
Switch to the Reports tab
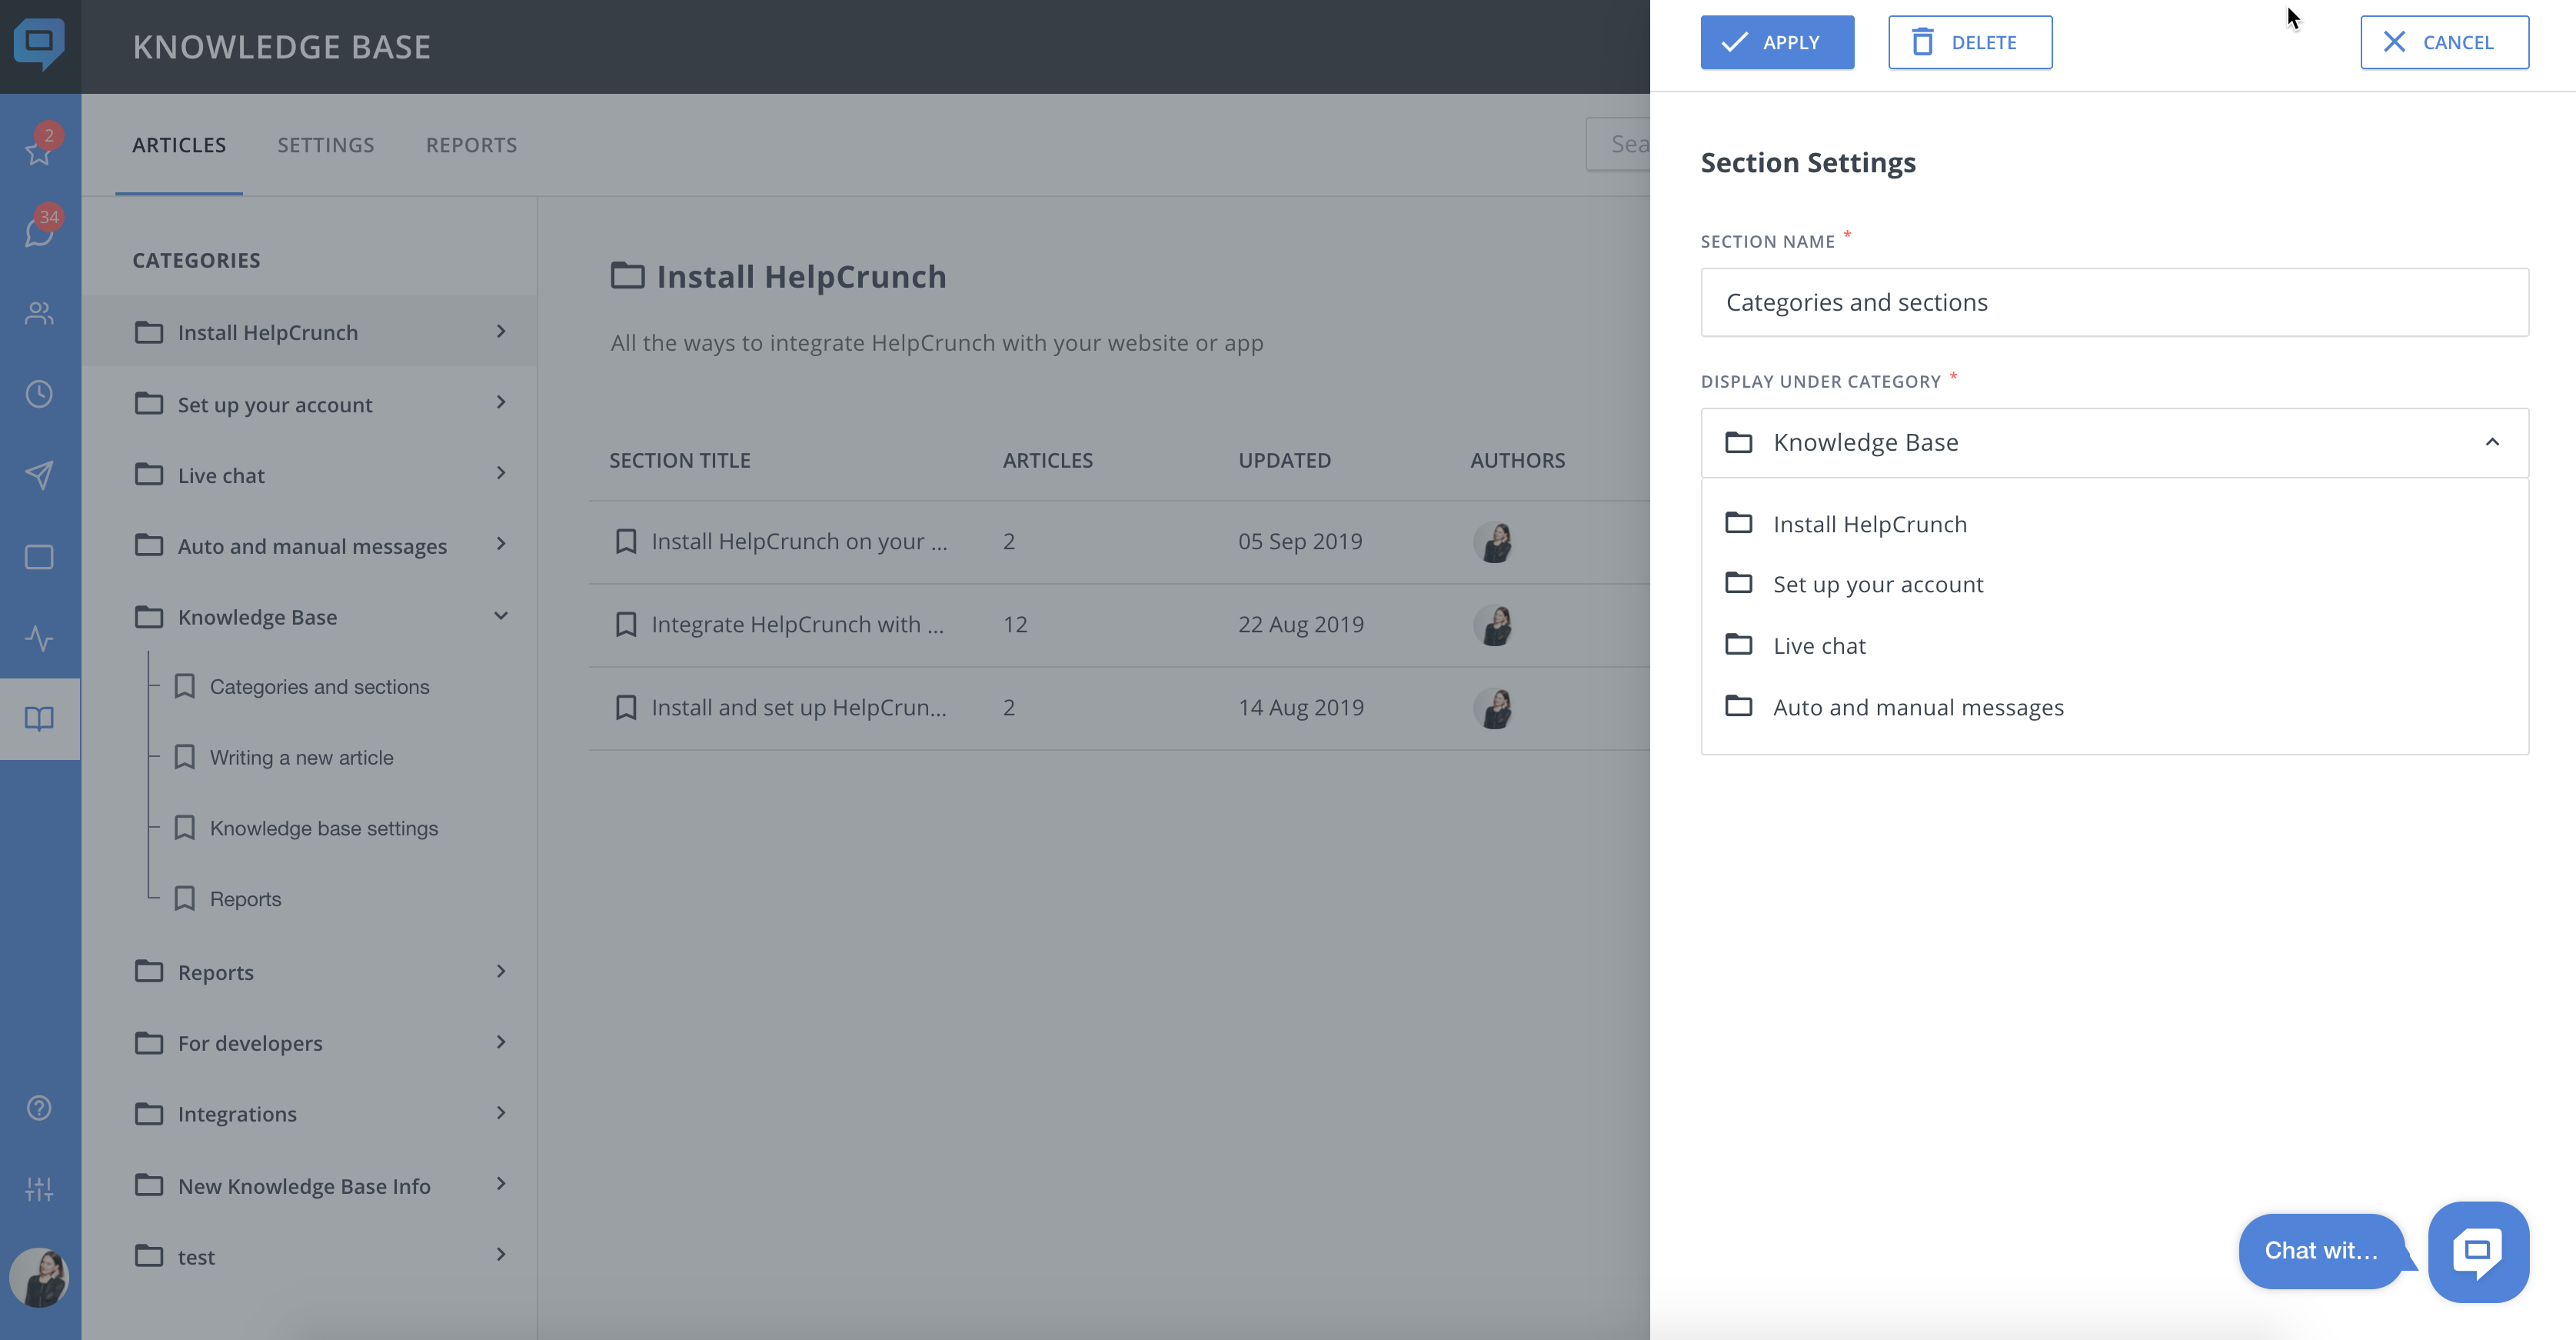pos(472,145)
